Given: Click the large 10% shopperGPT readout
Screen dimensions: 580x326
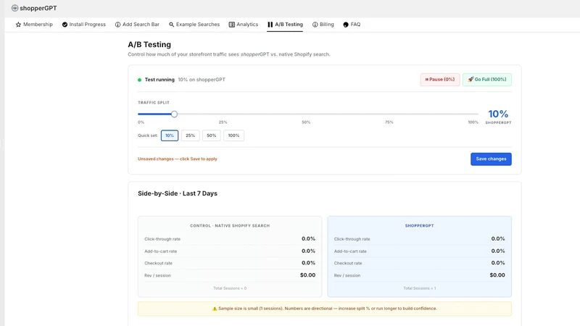Looking at the screenshot, I should 498,114.
